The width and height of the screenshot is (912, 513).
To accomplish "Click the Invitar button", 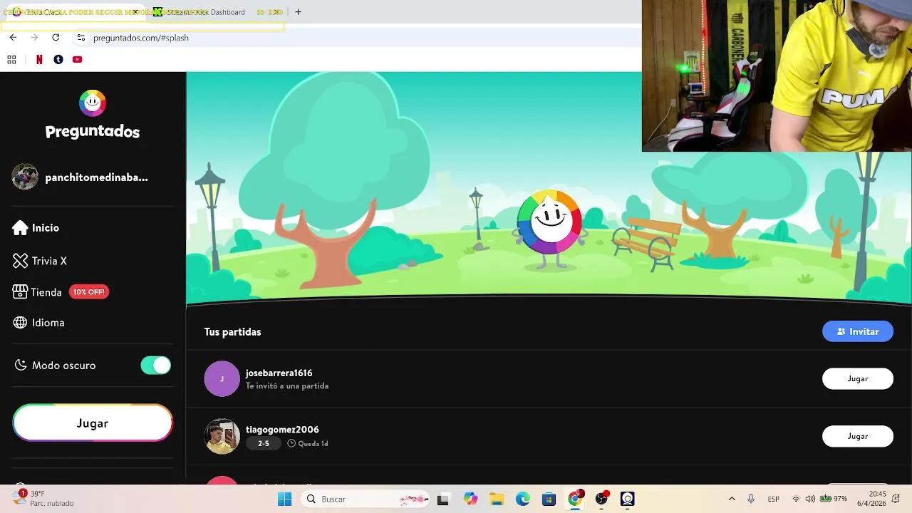I will click(x=857, y=331).
